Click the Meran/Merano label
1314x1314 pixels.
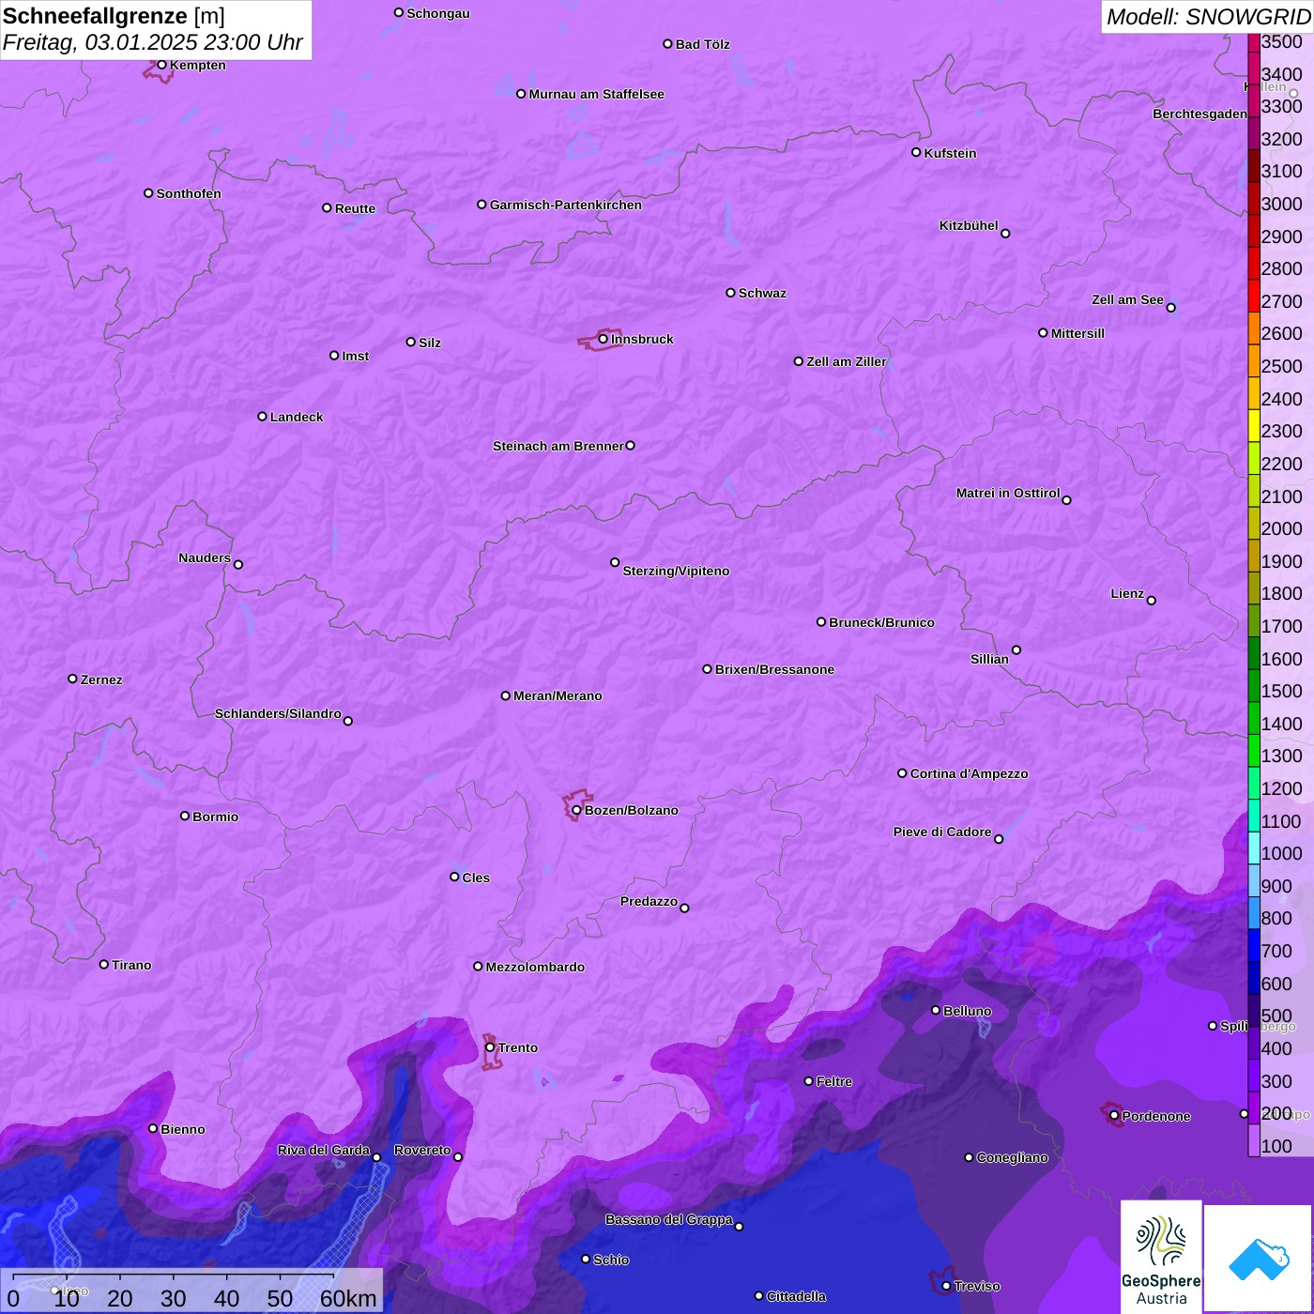click(558, 695)
